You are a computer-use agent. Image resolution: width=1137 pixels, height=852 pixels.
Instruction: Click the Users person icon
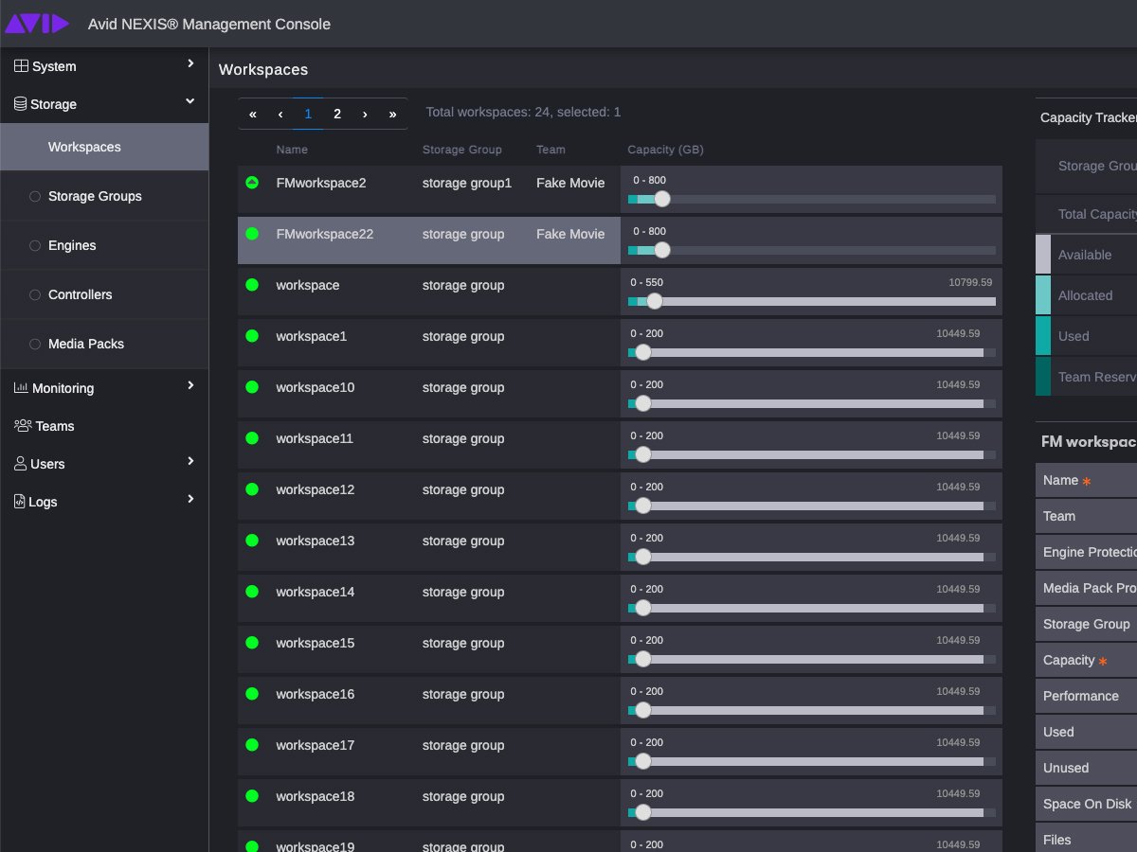tap(21, 464)
